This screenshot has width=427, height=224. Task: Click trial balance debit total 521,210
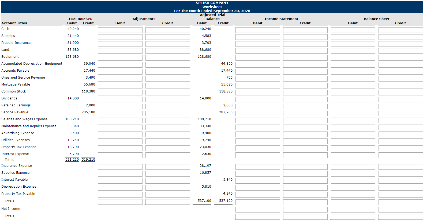coord(72,160)
